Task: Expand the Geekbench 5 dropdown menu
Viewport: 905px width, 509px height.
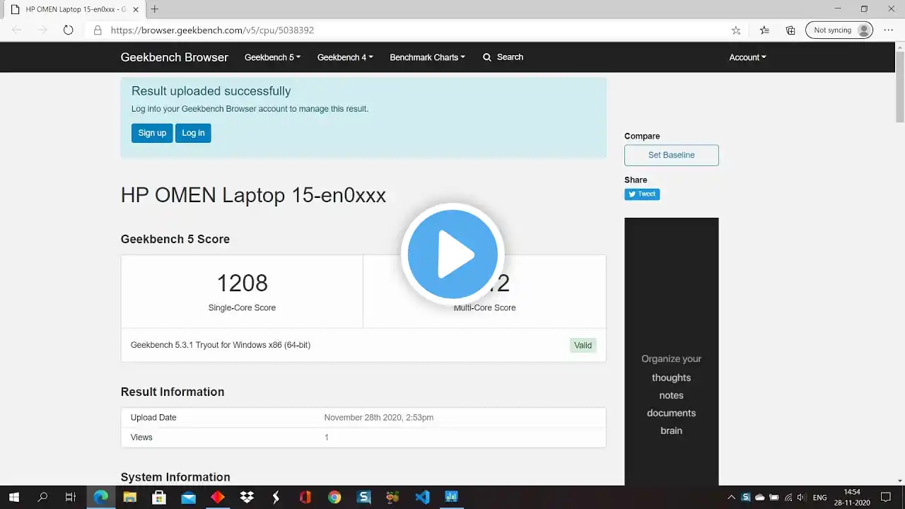Action: click(x=272, y=57)
